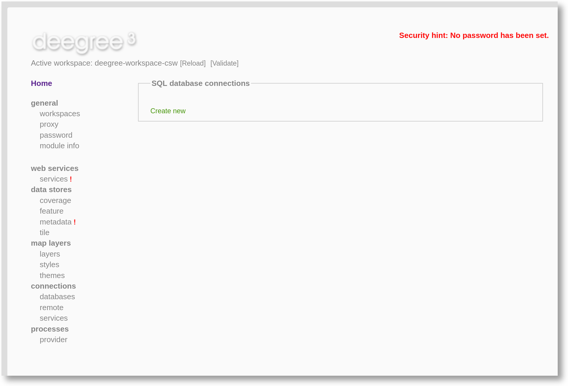
Task: Open feature data stores
Action: point(52,211)
